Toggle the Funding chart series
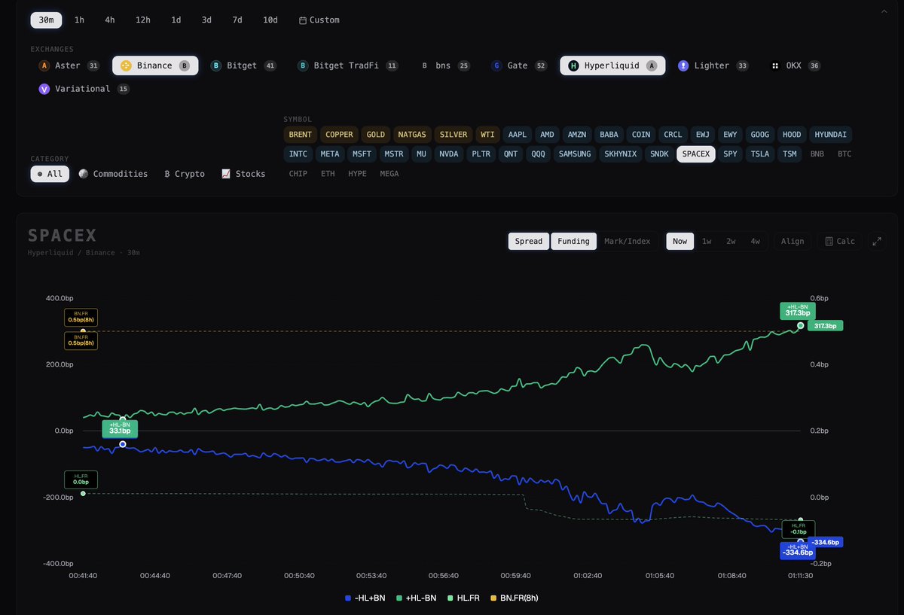The height and width of the screenshot is (615, 904). pos(574,241)
